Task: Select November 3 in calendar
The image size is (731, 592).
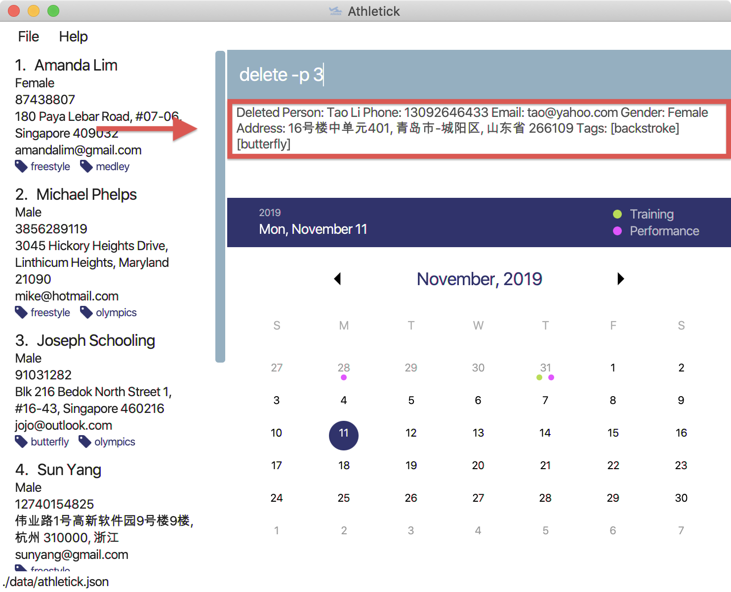Action: (277, 401)
